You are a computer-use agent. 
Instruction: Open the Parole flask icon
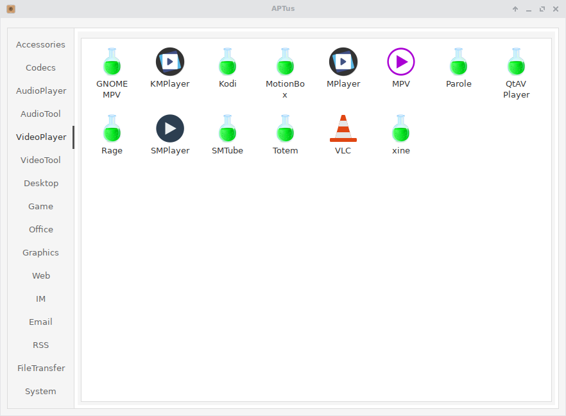click(458, 62)
